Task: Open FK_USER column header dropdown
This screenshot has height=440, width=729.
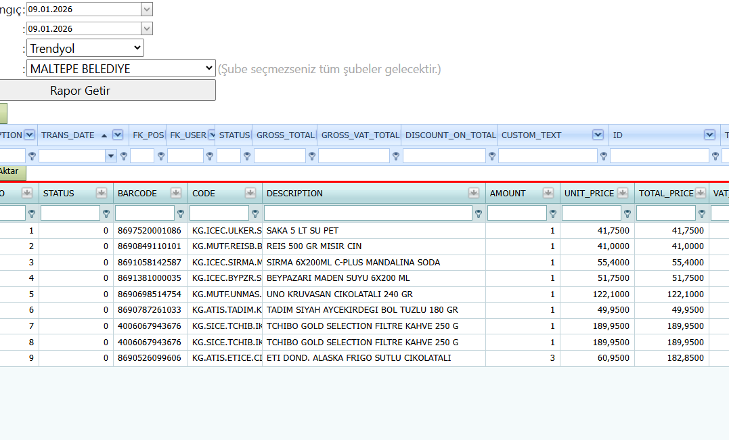Action: click(212, 135)
